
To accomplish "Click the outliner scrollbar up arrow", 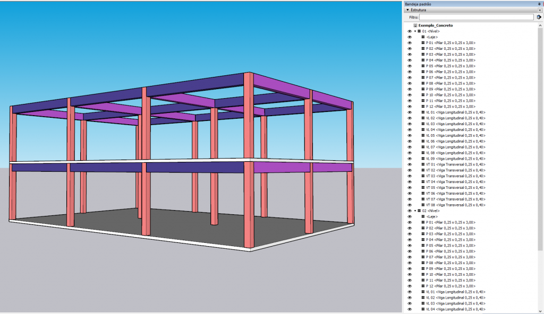I will (x=540, y=25).
